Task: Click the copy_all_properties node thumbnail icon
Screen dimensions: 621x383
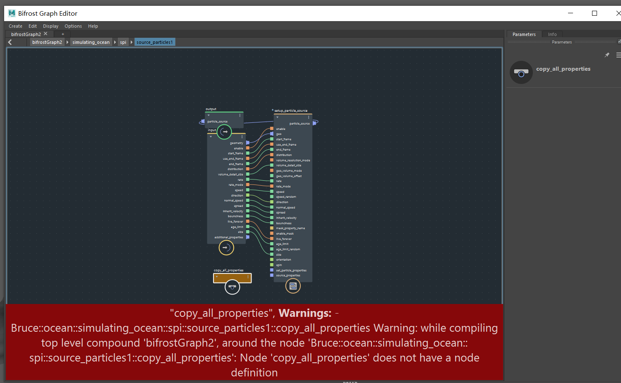Action: pyautogui.click(x=232, y=286)
